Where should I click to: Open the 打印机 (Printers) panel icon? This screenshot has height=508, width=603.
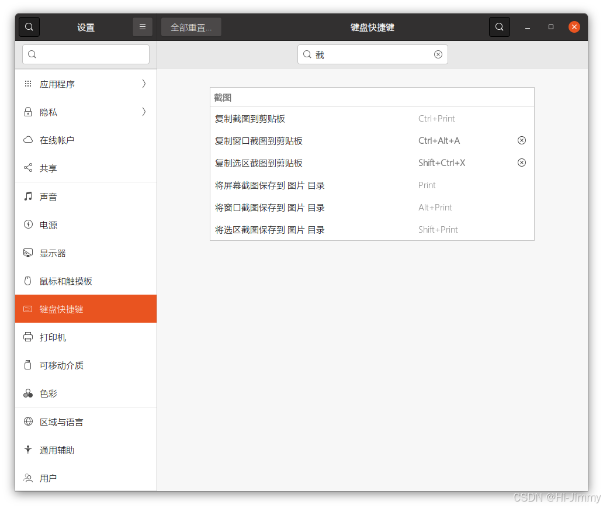(x=27, y=337)
